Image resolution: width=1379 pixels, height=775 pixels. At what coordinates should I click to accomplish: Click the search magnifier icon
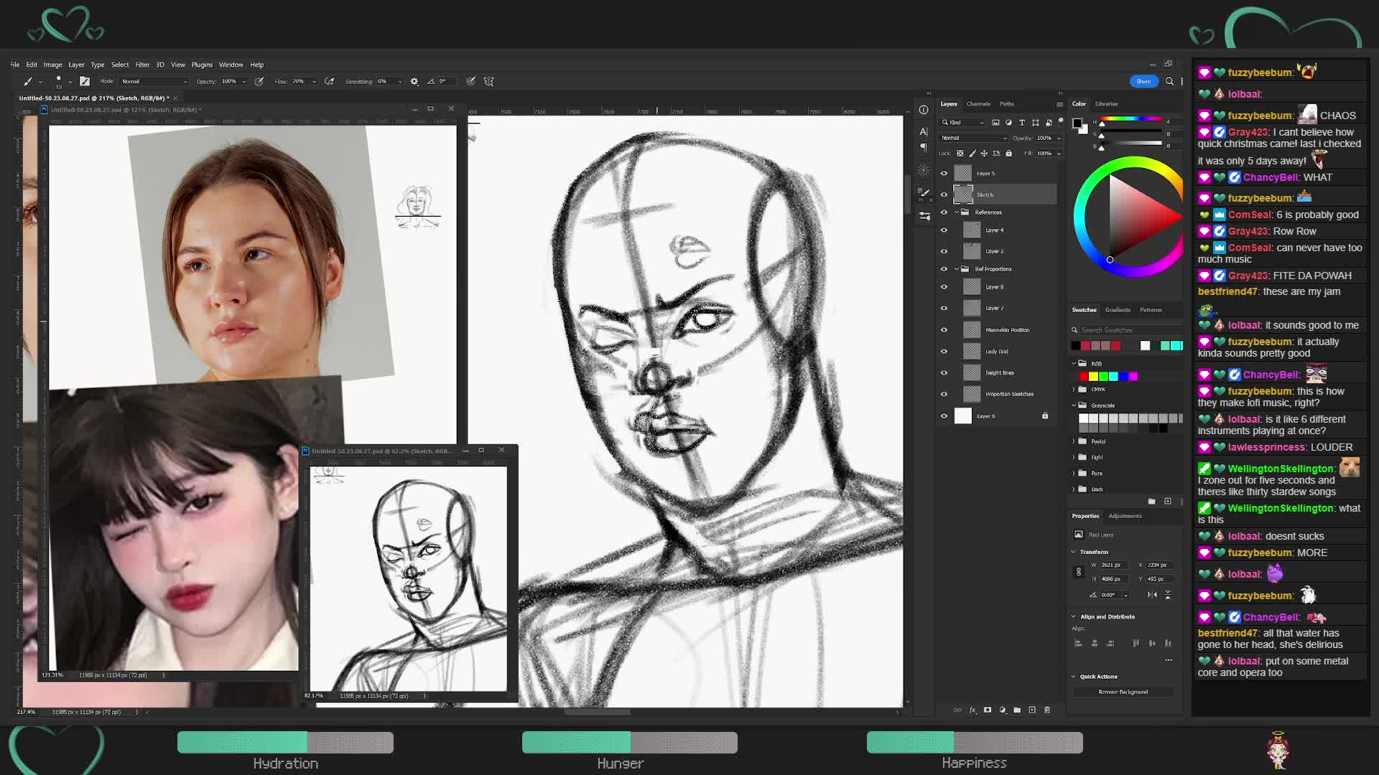coord(1169,81)
